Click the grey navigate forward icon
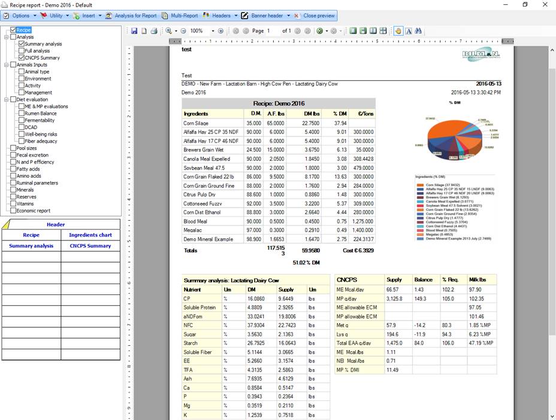 (x=333, y=31)
